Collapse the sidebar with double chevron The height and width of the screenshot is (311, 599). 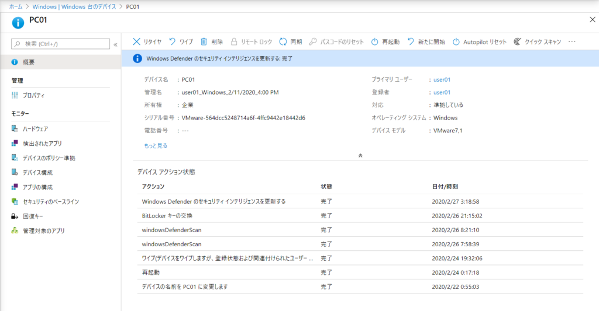pos(115,44)
